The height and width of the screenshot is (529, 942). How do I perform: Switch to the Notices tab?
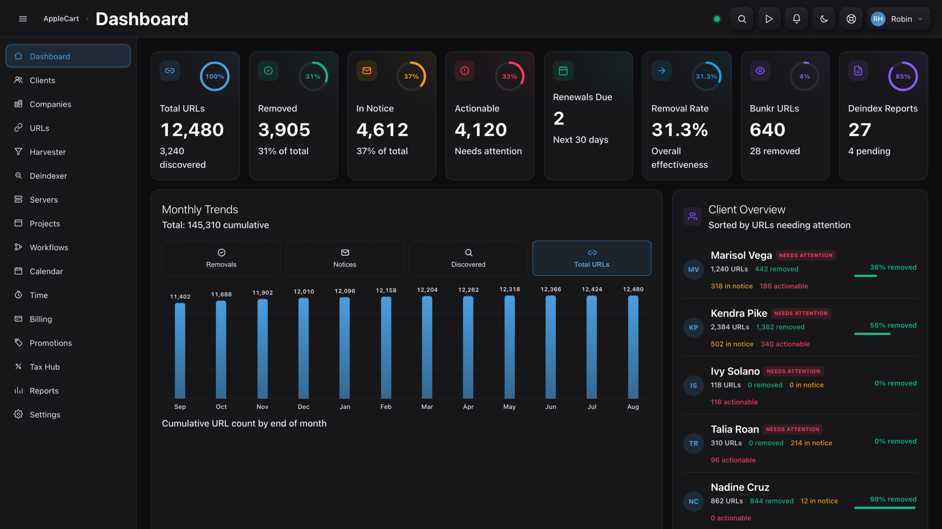tap(345, 258)
